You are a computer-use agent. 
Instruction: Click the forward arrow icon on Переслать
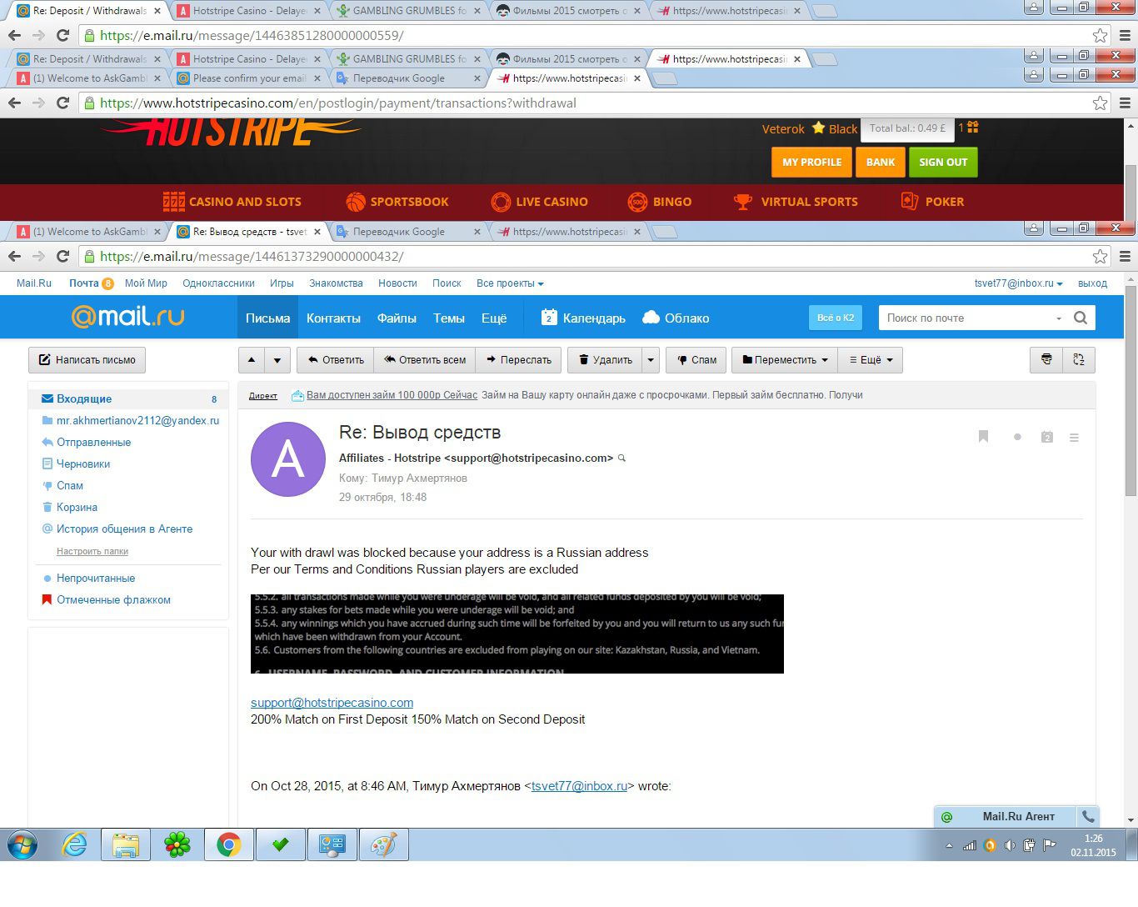tap(490, 360)
